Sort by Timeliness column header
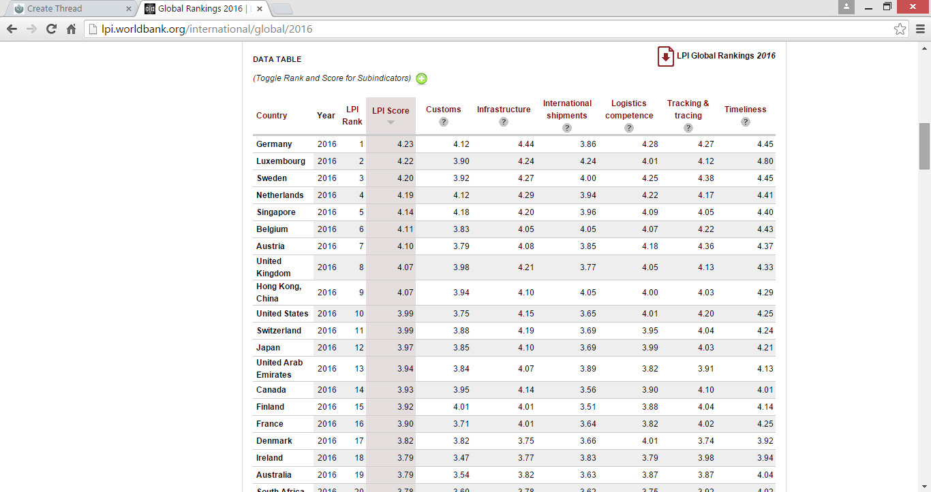Viewport: 931px width, 492px height. [x=746, y=110]
